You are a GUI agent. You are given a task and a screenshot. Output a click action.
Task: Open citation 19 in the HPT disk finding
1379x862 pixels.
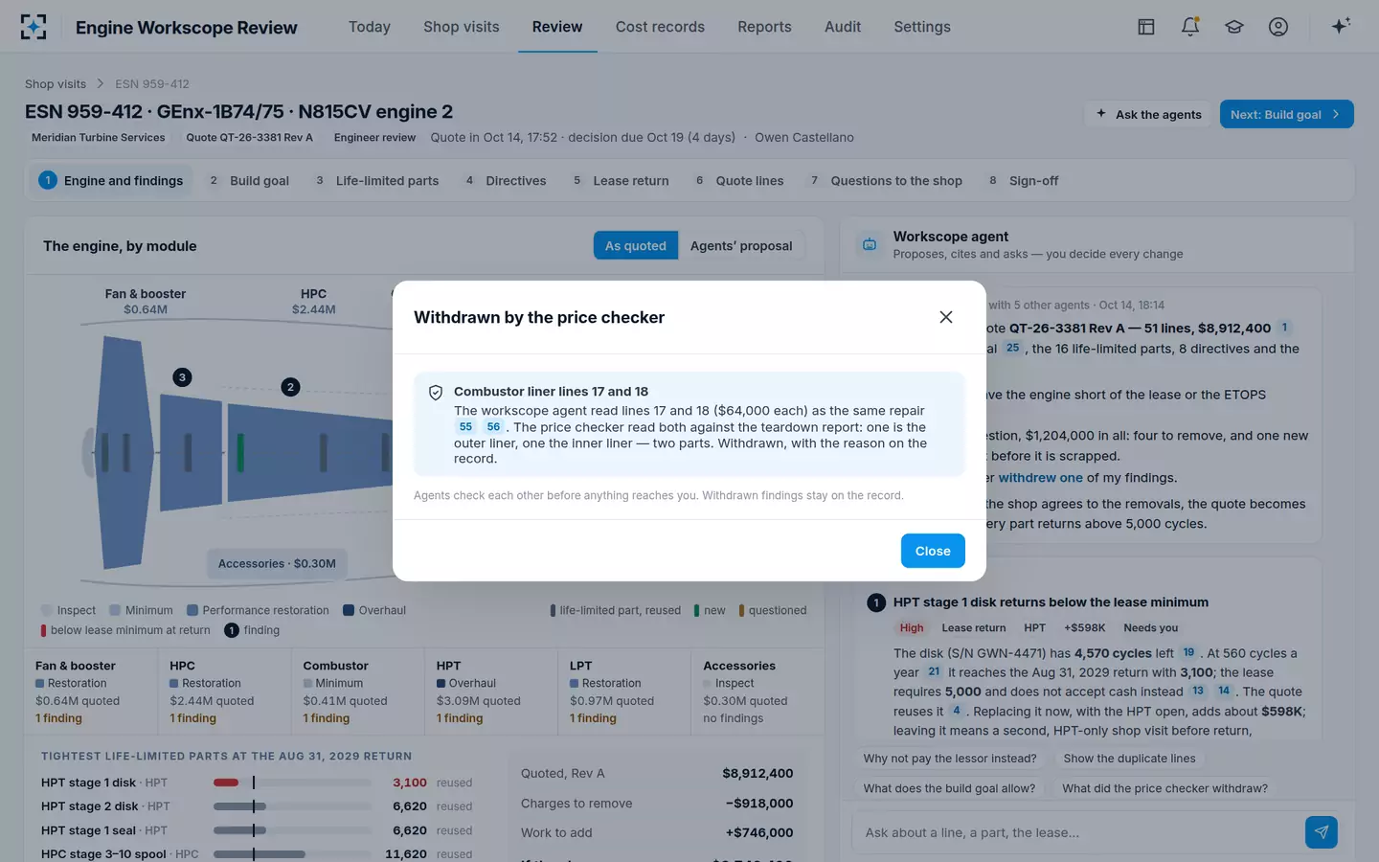pos(1188,653)
